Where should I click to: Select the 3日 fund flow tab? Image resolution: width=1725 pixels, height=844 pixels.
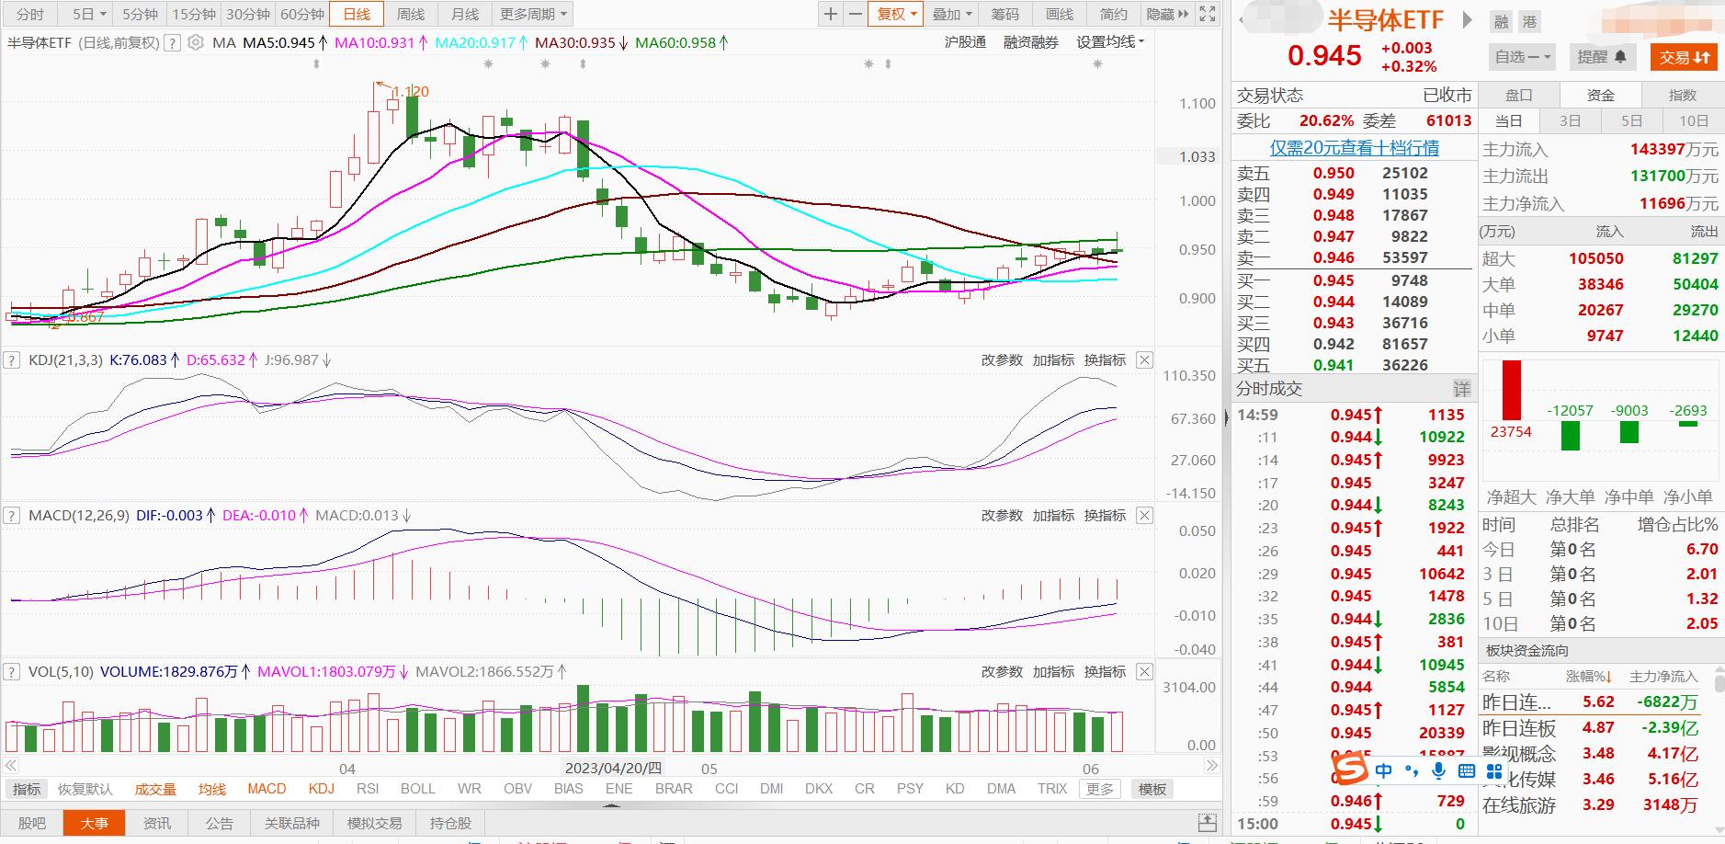point(1571,120)
